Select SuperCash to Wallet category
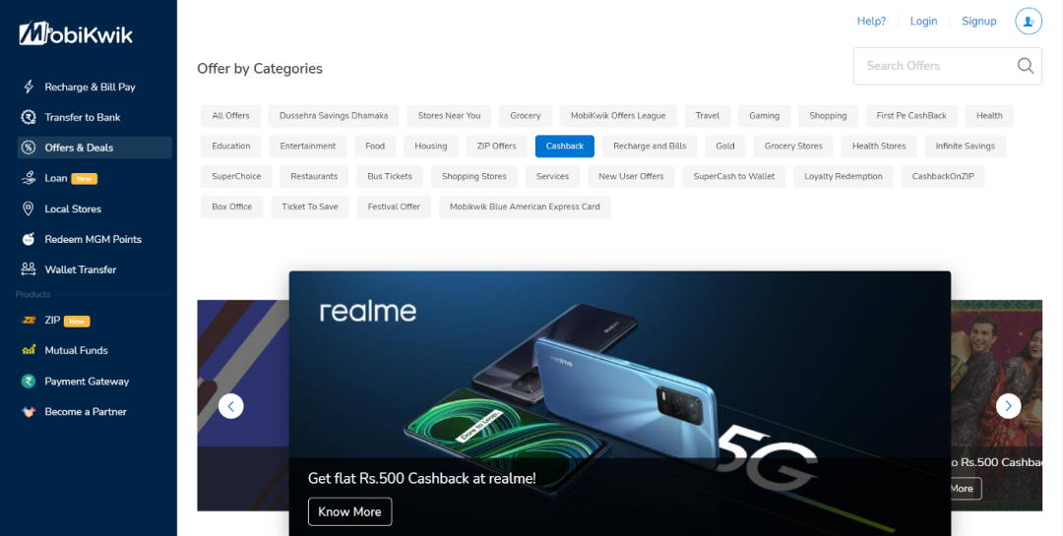This screenshot has width=1063, height=536. (x=733, y=177)
